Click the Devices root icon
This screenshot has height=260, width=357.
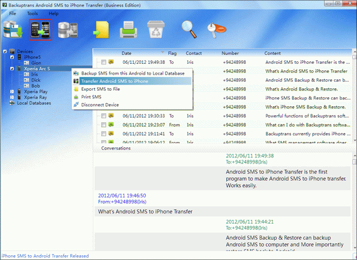(x=12, y=51)
